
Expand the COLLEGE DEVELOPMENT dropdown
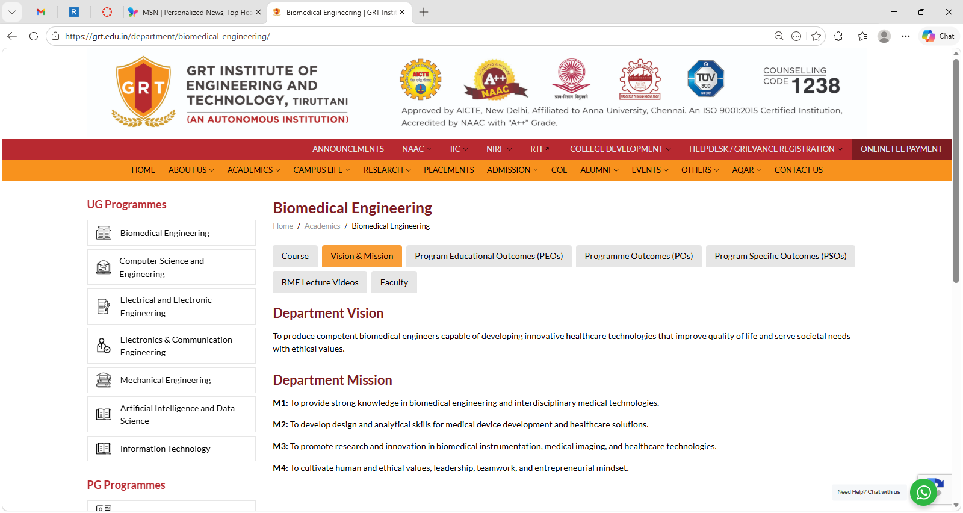point(620,149)
